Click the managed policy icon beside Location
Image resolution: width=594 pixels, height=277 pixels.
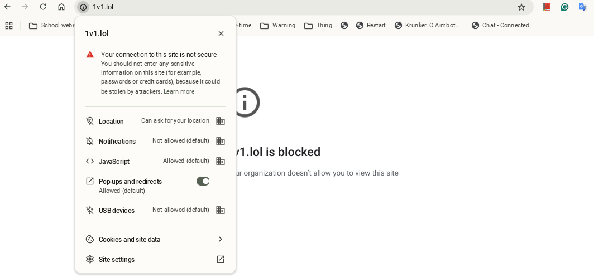221,121
